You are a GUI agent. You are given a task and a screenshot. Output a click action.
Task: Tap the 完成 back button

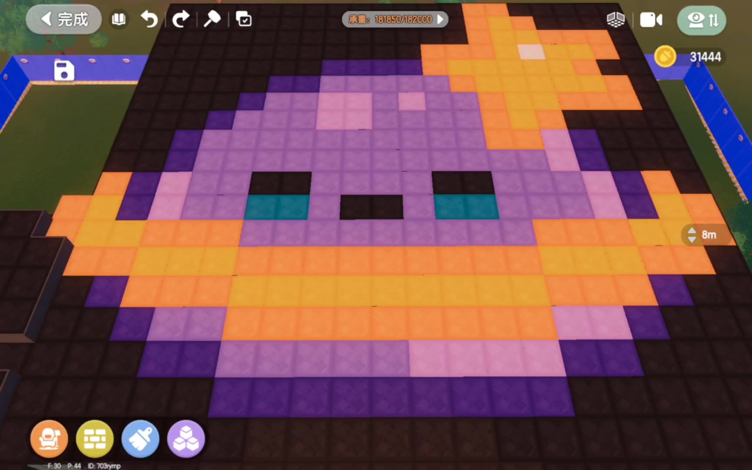(64, 20)
